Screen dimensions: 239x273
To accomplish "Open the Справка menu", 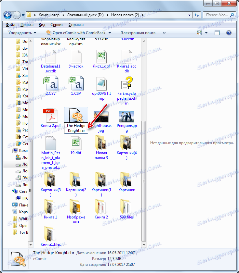I will pos(76,25).
